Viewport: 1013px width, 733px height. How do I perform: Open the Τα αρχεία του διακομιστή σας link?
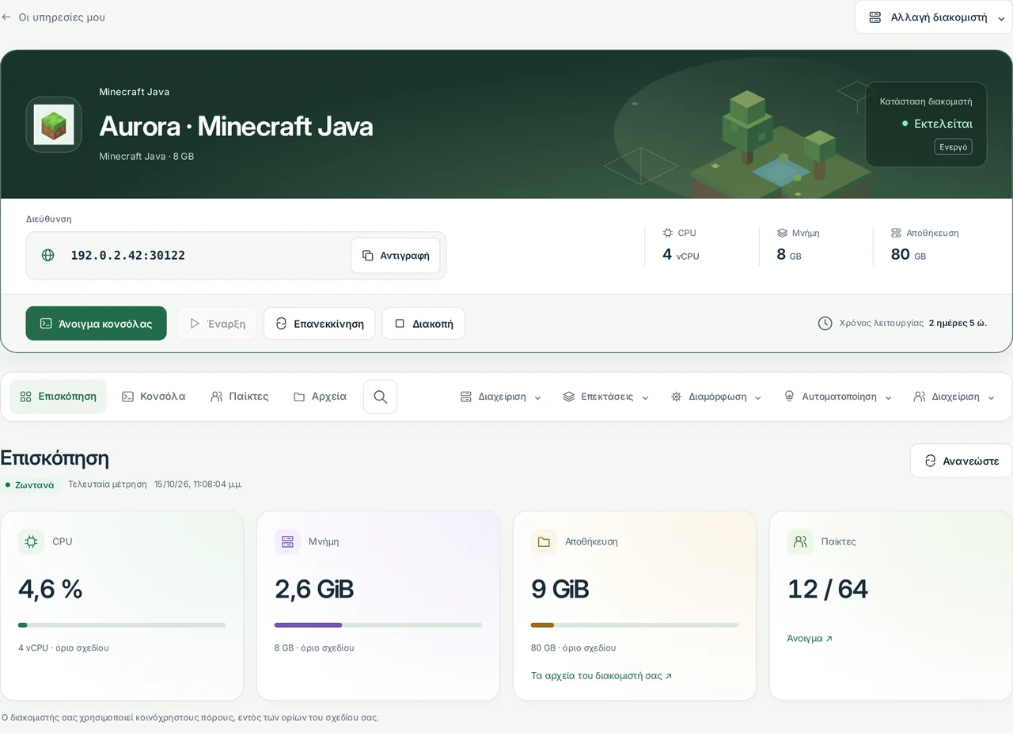601,676
